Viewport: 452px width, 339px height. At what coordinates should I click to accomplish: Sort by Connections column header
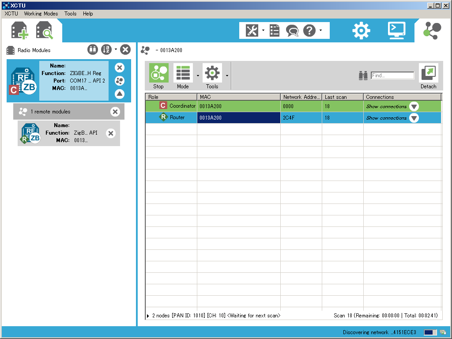point(403,97)
